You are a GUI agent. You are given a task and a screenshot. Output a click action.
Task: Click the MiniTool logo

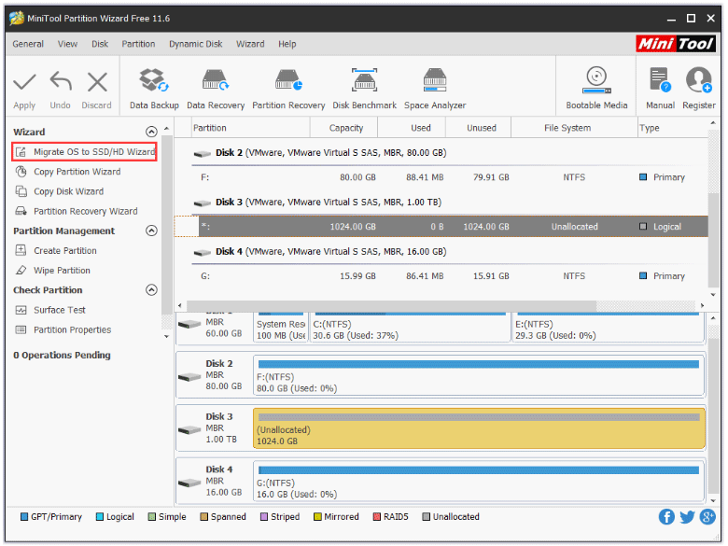point(676,44)
